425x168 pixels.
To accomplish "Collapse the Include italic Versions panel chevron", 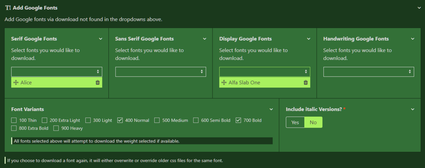I will (x=413, y=109).
